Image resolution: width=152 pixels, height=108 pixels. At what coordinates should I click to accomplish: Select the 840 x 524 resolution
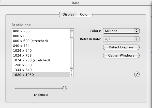[x=41, y=46]
